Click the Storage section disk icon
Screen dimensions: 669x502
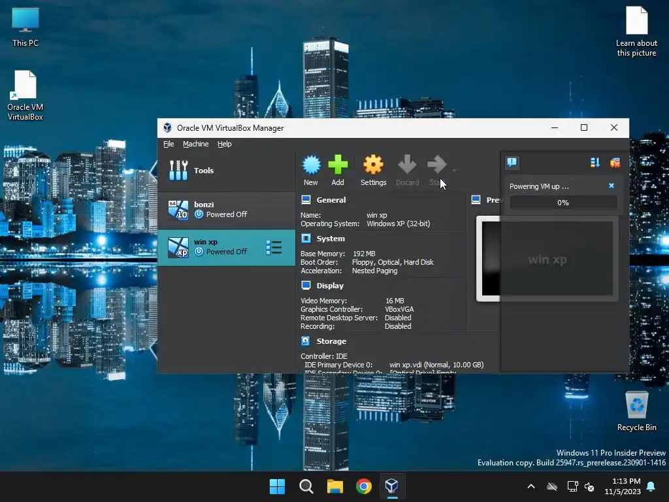click(306, 341)
